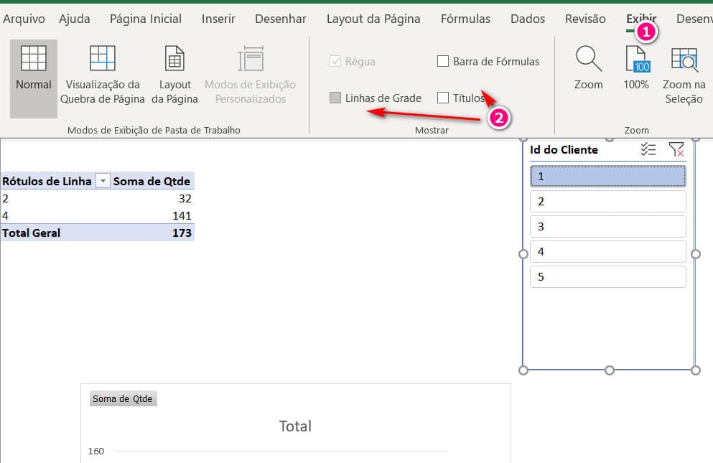This screenshot has width=713, height=463.
Task: Click the 160 axis label on chart
Action: (x=96, y=452)
